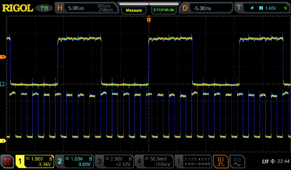Click the LXI network status icon
Screen dimensions: 291x170
pos(265,161)
